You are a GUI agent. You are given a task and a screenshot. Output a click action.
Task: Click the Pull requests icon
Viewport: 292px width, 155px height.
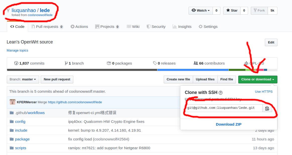pyautogui.click(x=33, y=27)
